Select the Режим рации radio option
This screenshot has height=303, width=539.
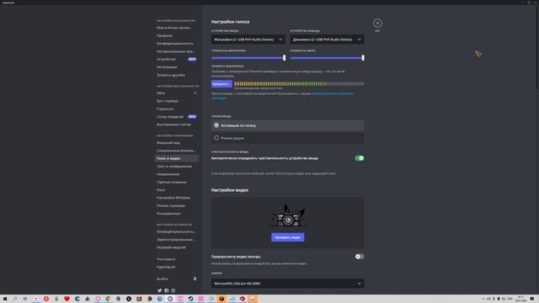point(287,138)
